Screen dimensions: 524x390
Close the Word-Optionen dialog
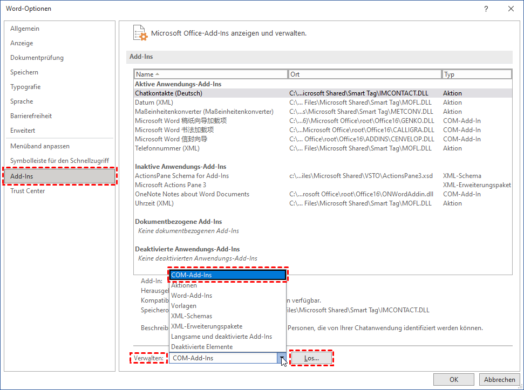[x=511, y=9]
